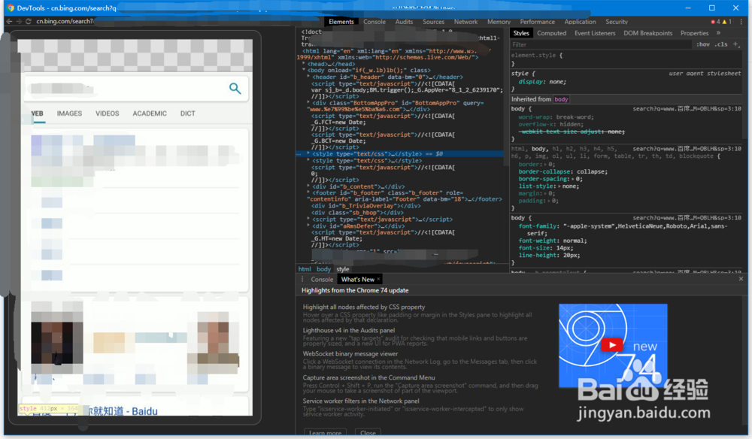Click the html breadcrumb item
Image resolution: width=752 pixels, height=439 pixels.
pos(305,269)
